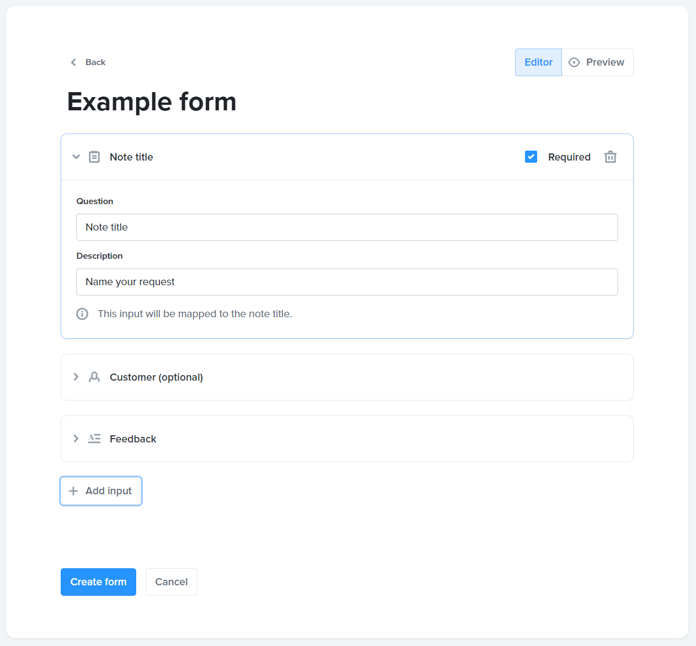
Task: Click the trash icon to delete Note title input
Action: (610, 157)
